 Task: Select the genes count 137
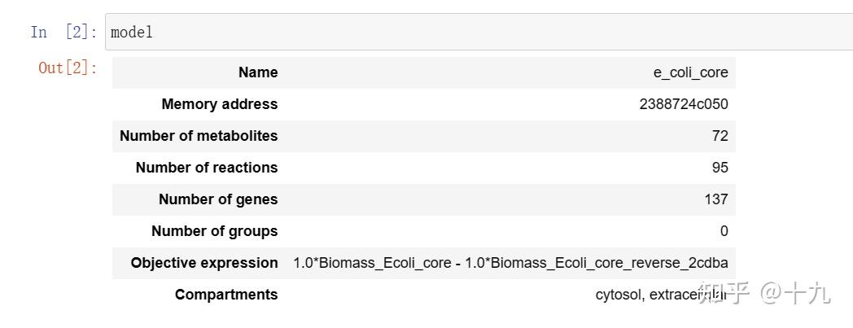tap(716, 199)
